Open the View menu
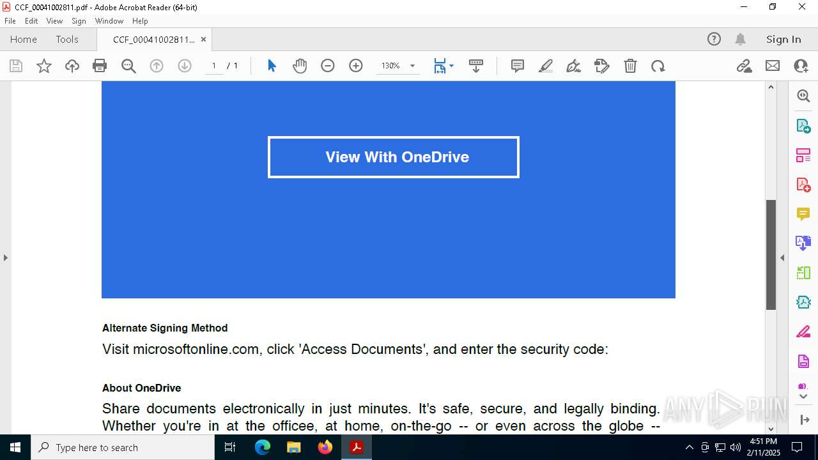The width and height of the screenshot is (818, 460). coord(54,21)
